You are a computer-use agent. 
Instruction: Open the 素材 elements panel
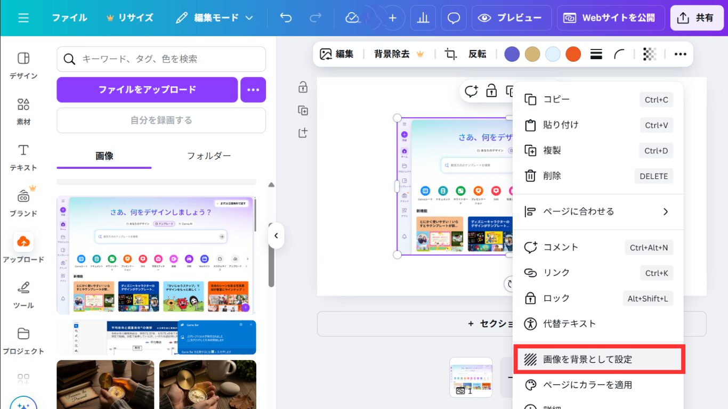[x=23, y=111]
